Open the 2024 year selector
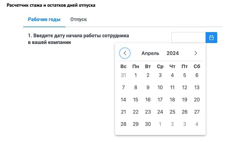This screenshot has width=235, height=142. click(173, 53)
